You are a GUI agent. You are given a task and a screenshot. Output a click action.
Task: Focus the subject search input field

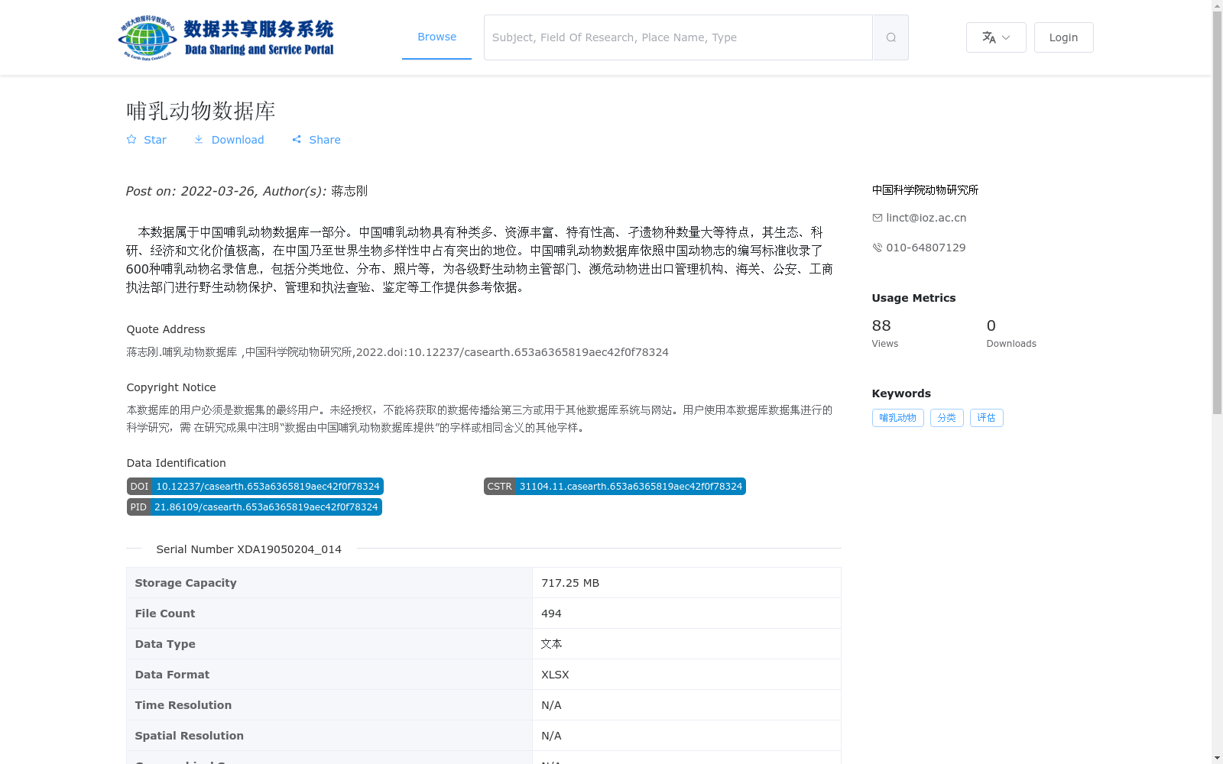coord(678,37)
